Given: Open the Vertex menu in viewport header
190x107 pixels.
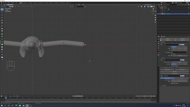Looking at the screenshot, I should point(28,7).
